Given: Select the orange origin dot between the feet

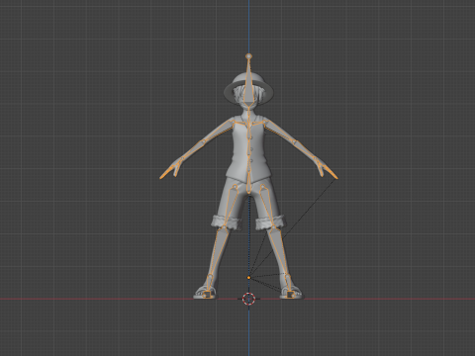Looking at the screenshot, I should click(x=248, y=278).
